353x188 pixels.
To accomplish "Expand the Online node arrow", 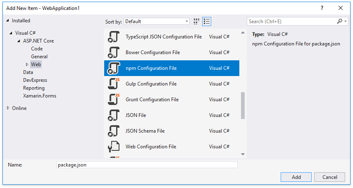I will [x=8, y=108].
